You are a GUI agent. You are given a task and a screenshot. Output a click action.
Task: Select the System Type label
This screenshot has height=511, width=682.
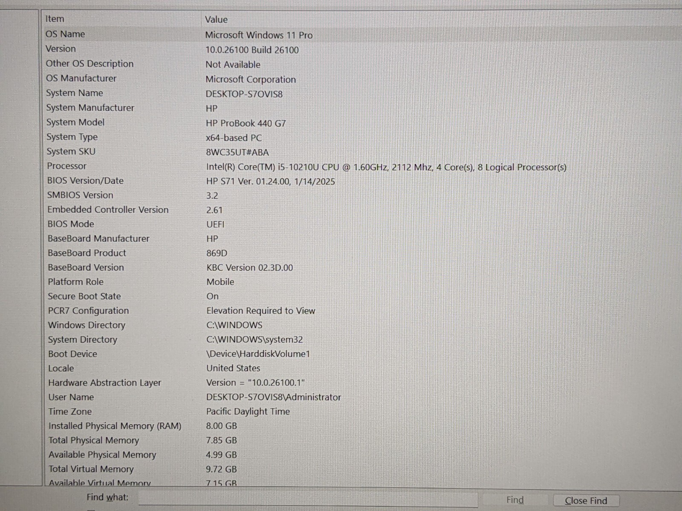pos(72,137)
